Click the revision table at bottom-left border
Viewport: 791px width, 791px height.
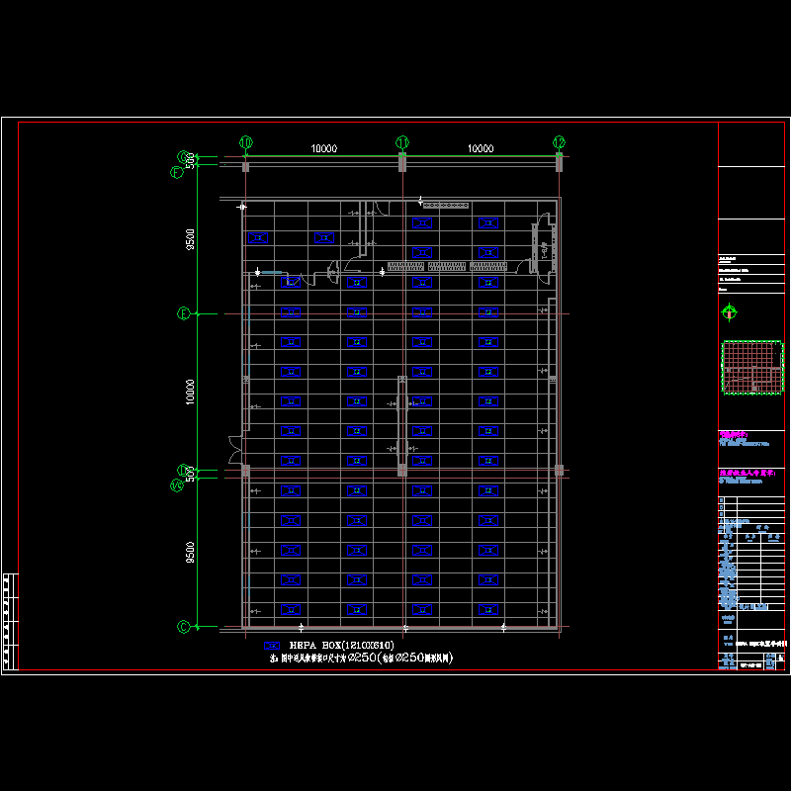pos(10,622)
